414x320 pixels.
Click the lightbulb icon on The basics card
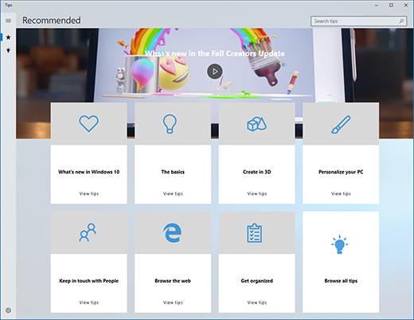tap(170, 123)
